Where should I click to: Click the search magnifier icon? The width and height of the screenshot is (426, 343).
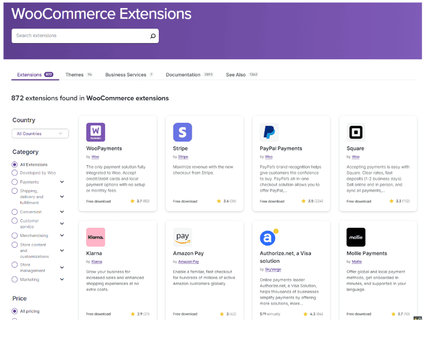click(153, 36)
